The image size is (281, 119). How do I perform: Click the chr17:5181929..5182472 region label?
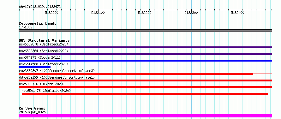40,7
